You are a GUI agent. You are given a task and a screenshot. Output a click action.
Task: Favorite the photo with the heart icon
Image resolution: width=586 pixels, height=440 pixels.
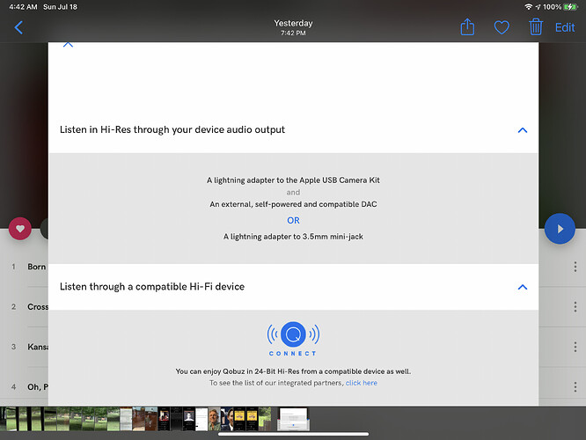tap(502, 27)
